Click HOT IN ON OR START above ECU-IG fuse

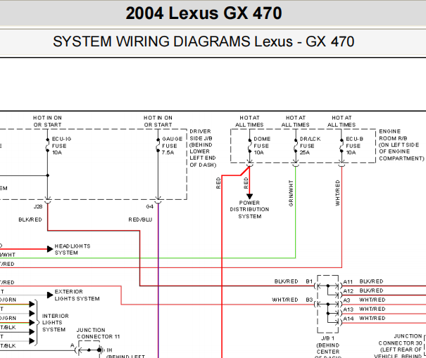[47, 121]
